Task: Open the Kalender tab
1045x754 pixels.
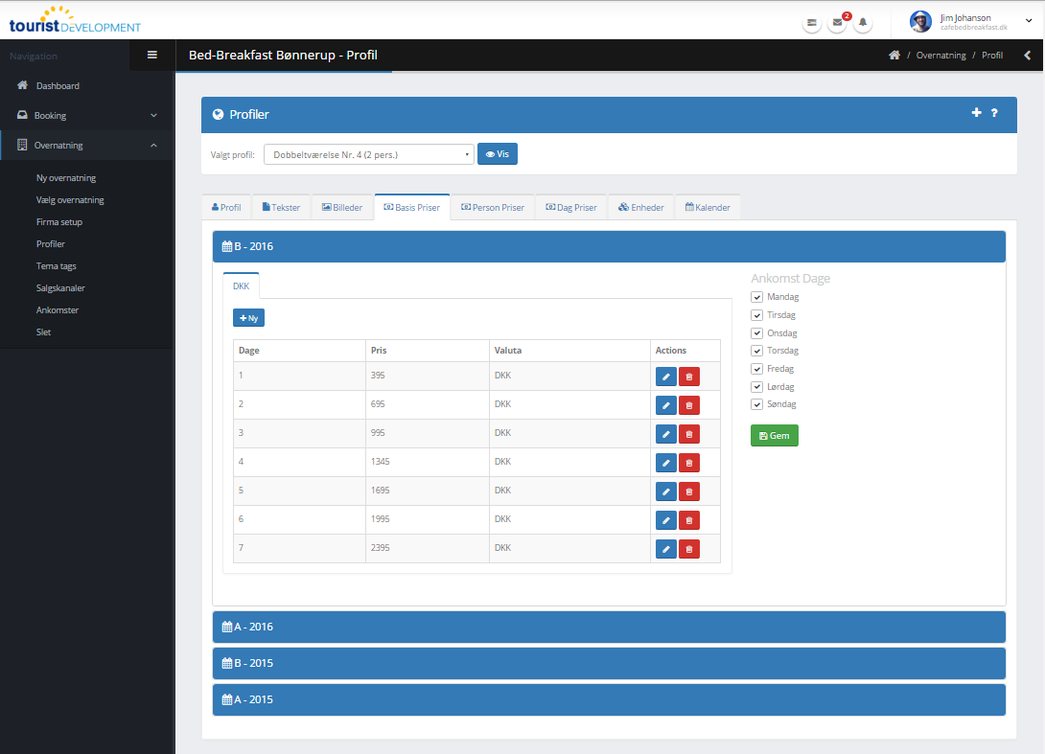Action: point(708,207)
